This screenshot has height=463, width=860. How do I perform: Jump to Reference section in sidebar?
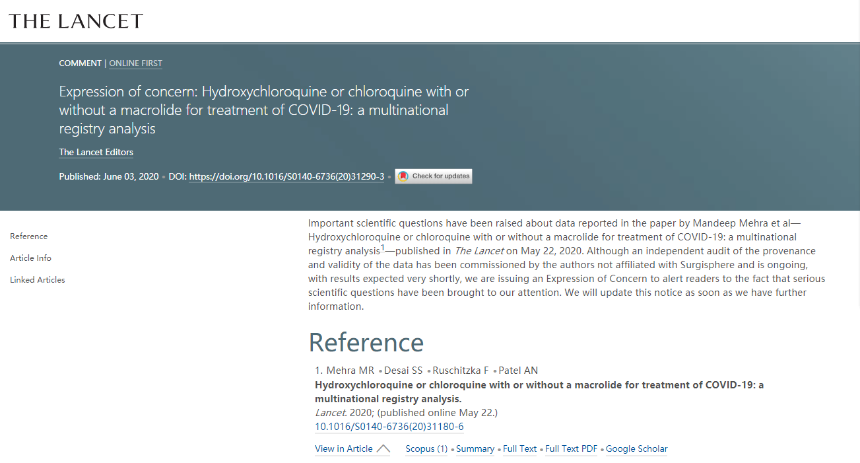29,236
